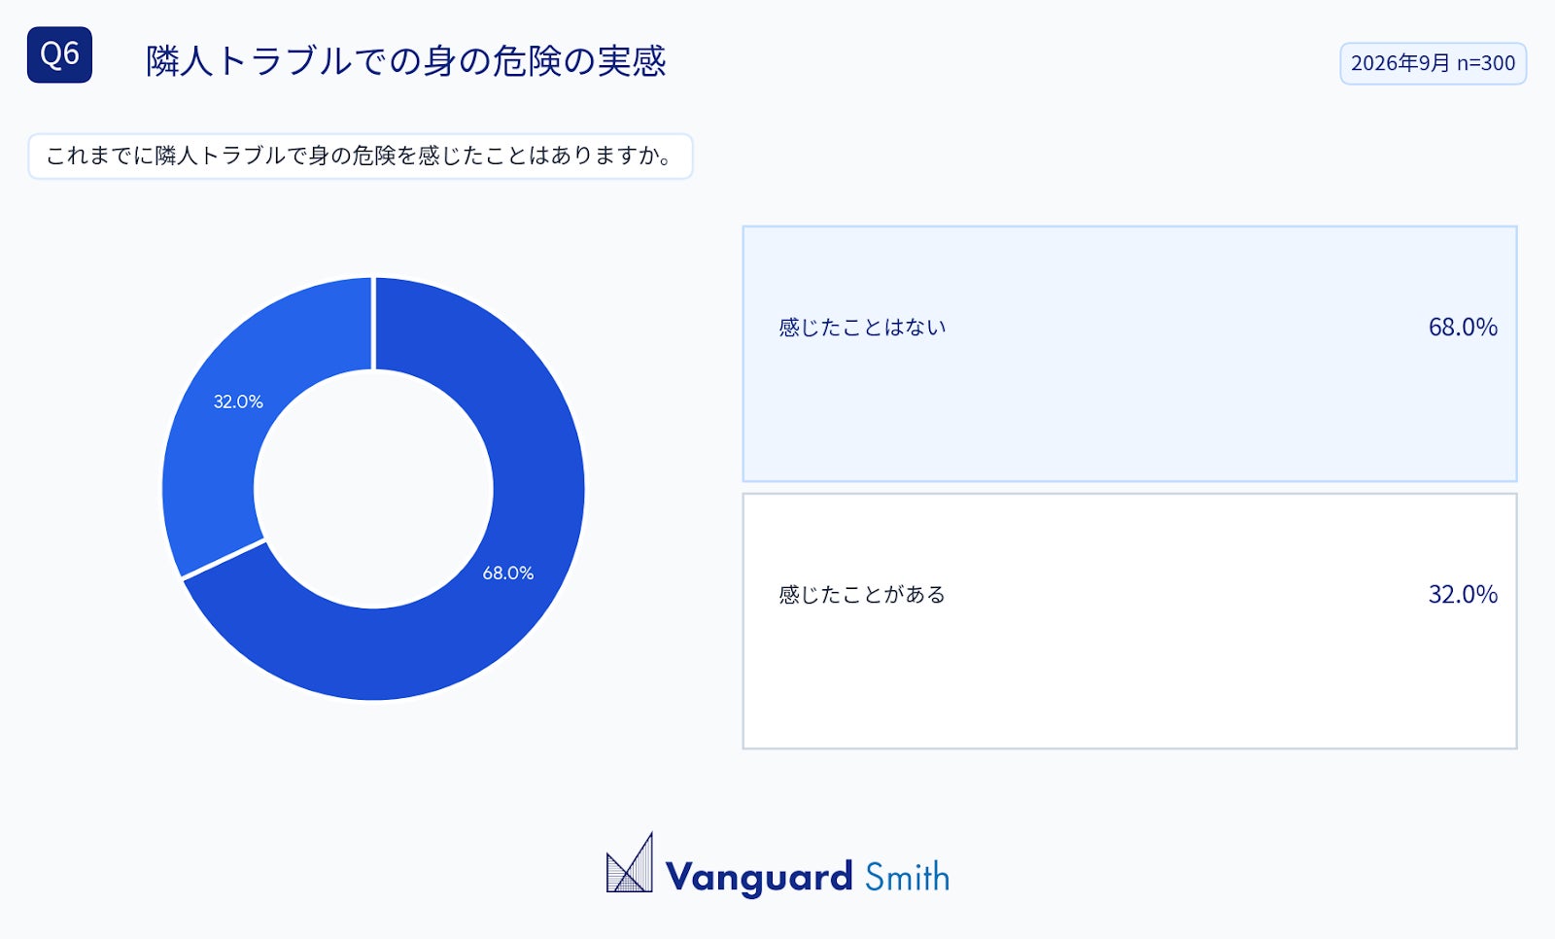Click the Vanguard Smith logo icon

tap(630, 862)
